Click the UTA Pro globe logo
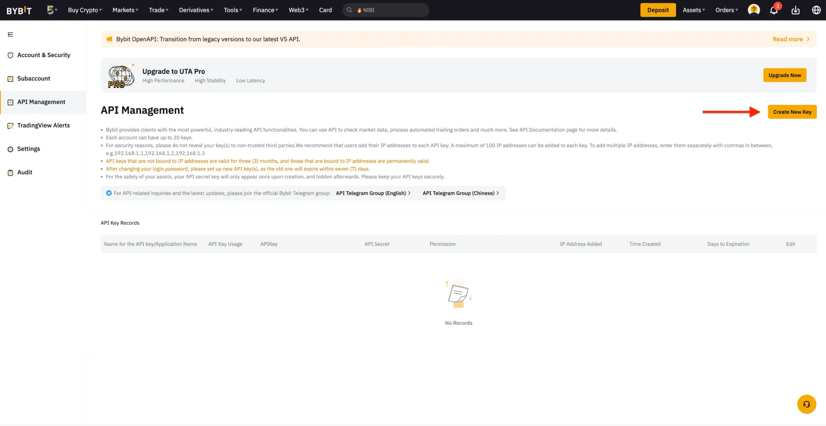The width and height of the screenshot is (826, 426). click(121, 76)
